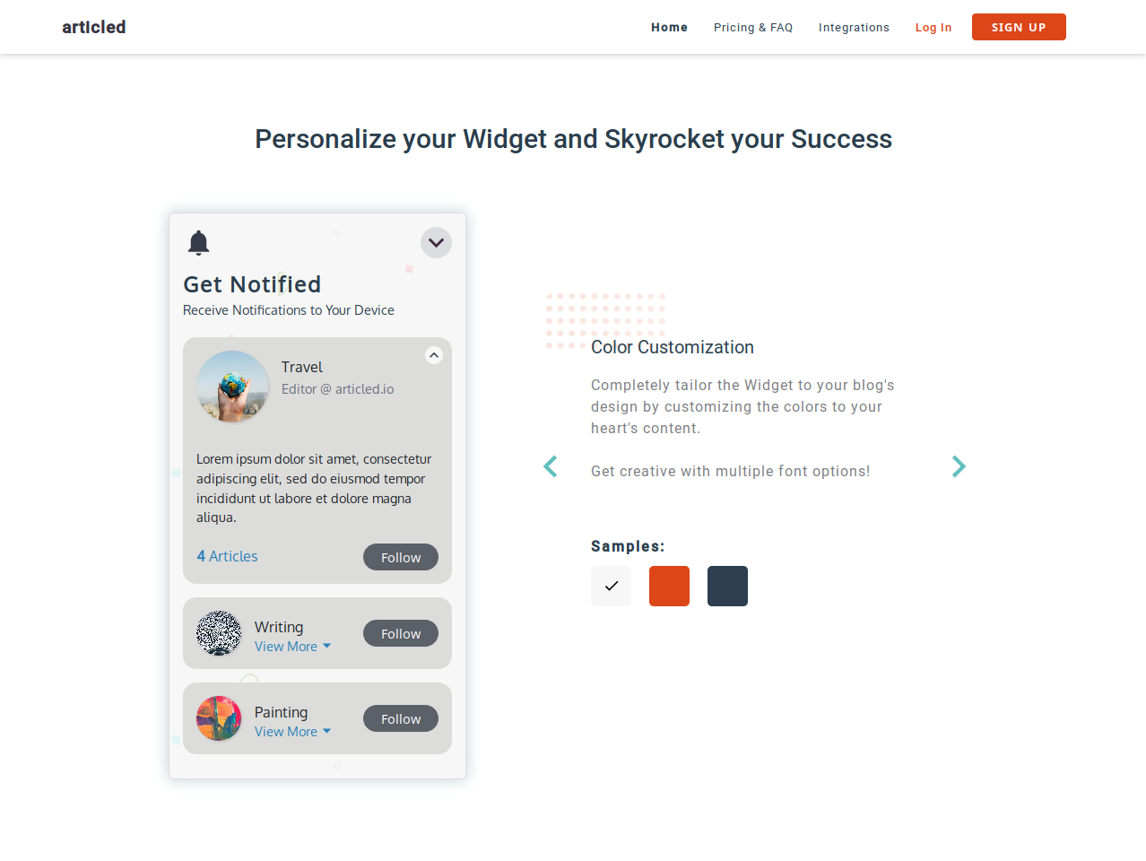Click the Travel globe avatar
The height and width of the screenshot is (861, 1146).
click(232, 387)
